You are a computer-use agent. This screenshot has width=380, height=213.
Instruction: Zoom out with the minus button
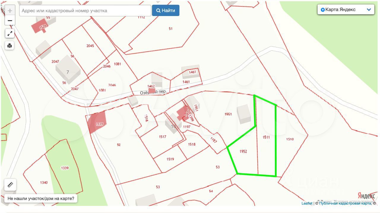(x=10, y=21)
